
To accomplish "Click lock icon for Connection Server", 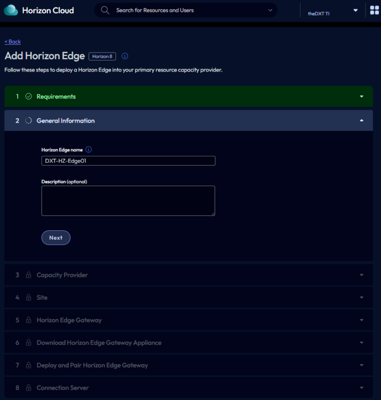I will point(29,388).
